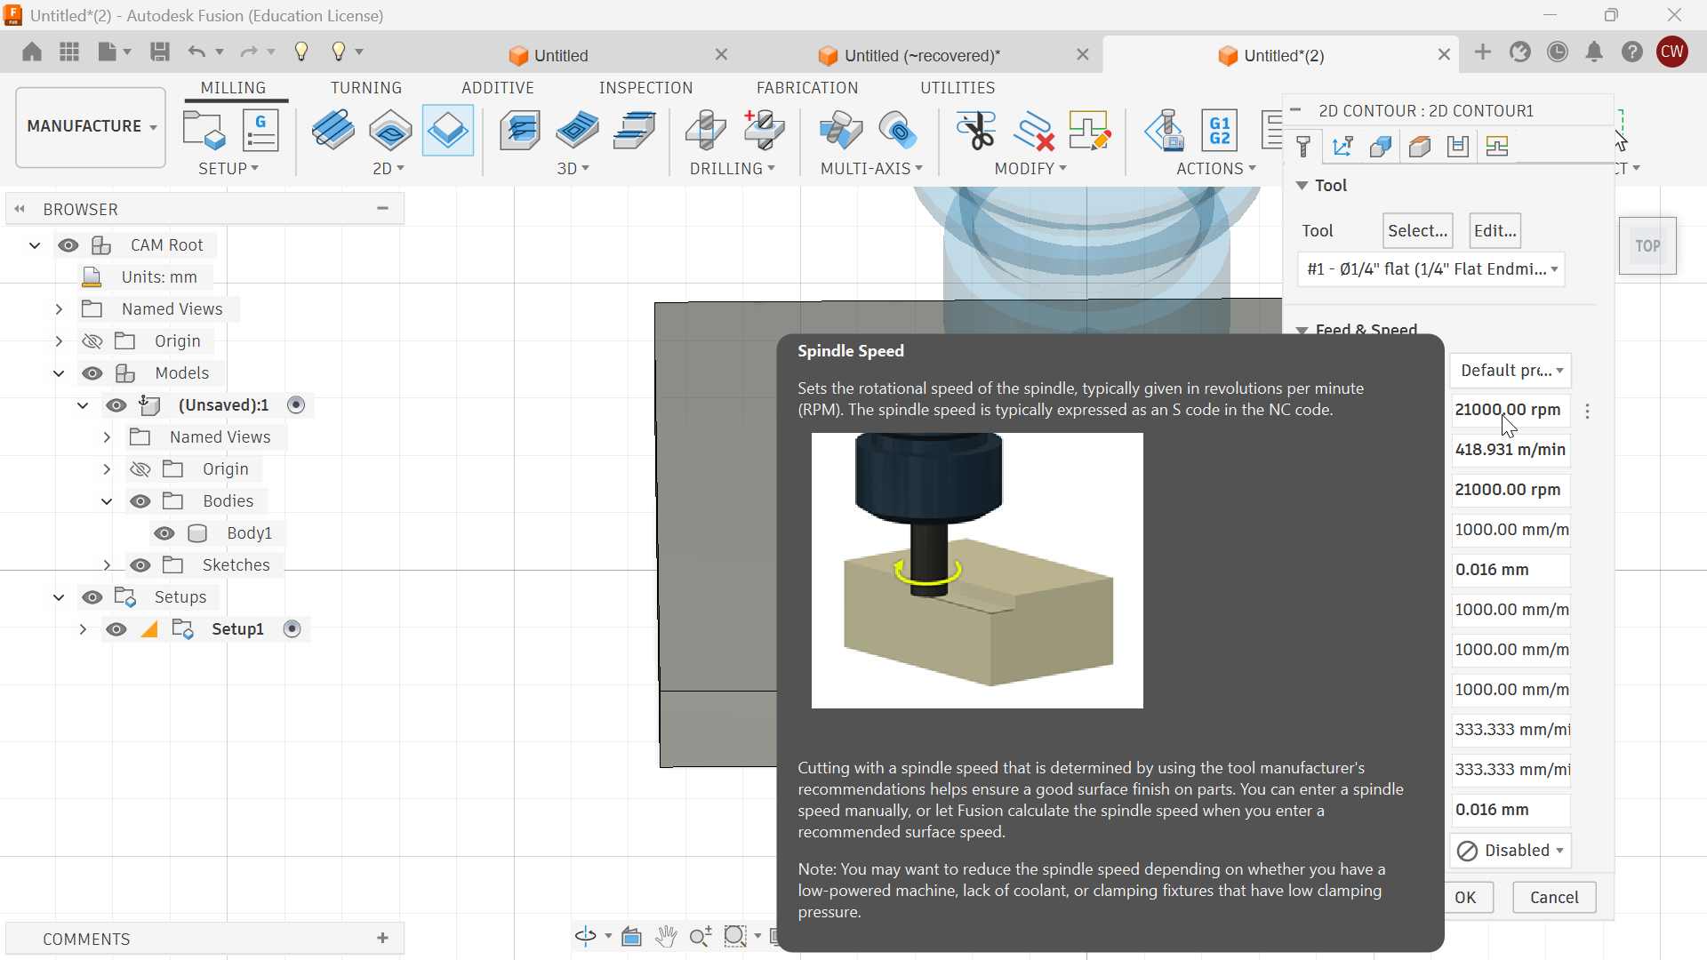Click the drilling icon with red plus

coord(764,131)
